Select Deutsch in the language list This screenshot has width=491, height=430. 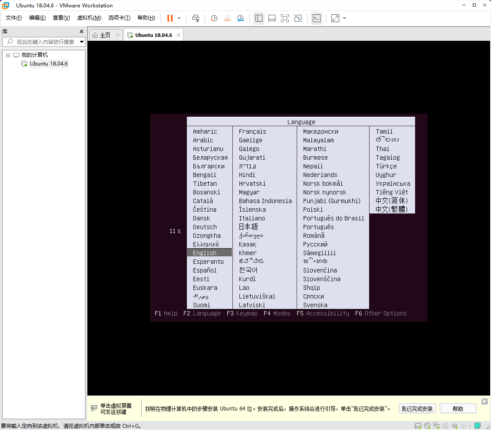point(205,227)
